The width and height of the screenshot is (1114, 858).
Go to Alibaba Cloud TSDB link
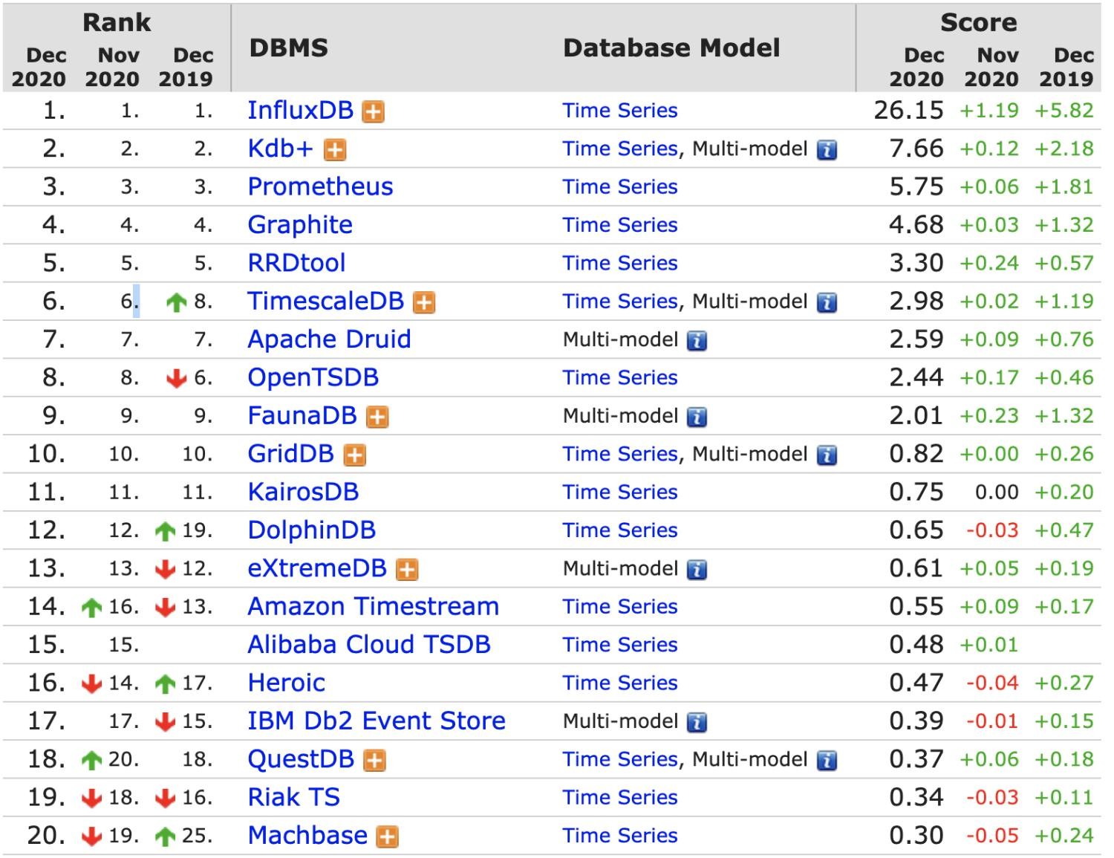point(369,644)
